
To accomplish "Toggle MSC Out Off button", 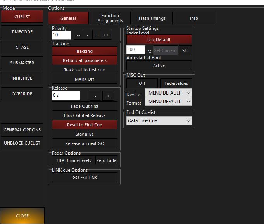I will (142, 83).
